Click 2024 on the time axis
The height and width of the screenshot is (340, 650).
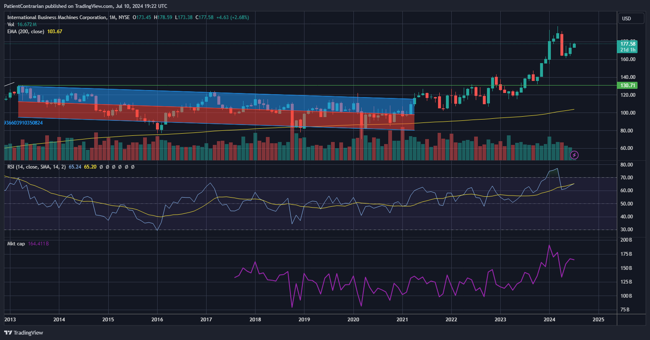tap(549, 320)
